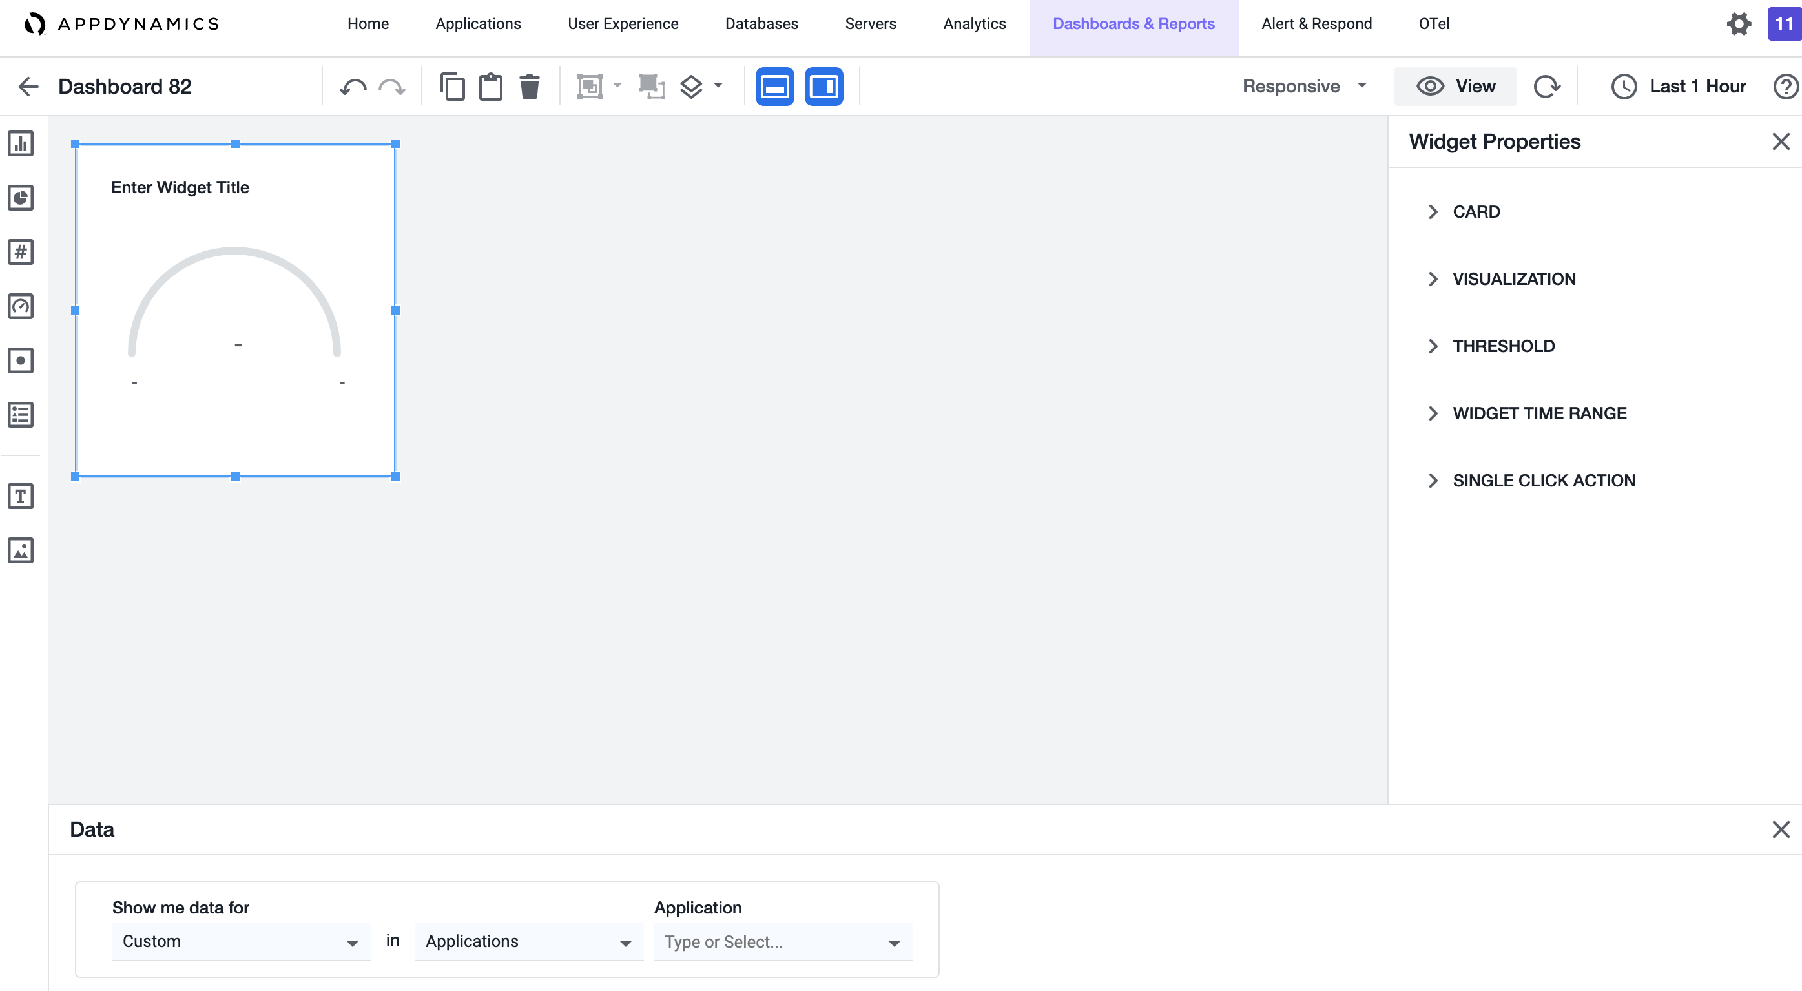Add a bar chart widget from sidebar
This screenshot has width=1802, height=991.
[x=21, y=143]
